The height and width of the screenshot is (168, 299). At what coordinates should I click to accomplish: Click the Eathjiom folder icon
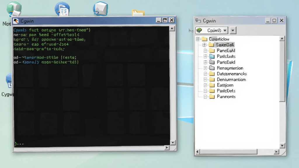point(212,85)
